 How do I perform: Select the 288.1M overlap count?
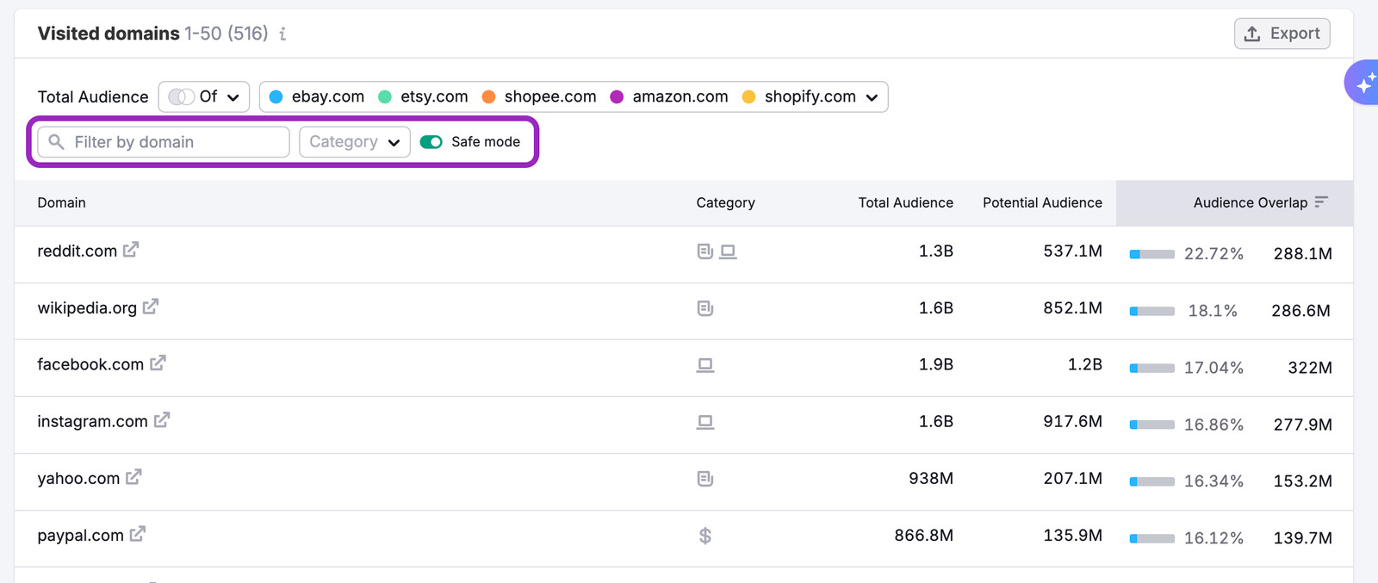click(1302, 254)
